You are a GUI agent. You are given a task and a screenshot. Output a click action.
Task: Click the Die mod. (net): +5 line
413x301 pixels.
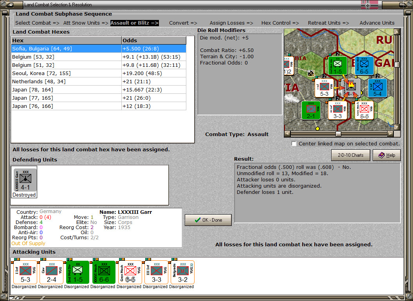[224, 38]
